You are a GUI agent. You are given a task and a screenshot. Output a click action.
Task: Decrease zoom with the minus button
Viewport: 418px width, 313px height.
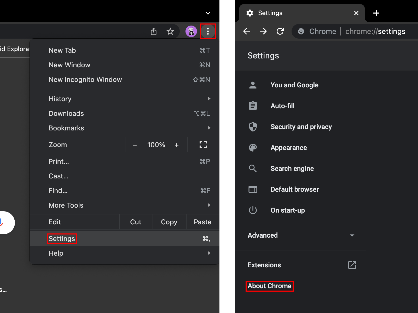[x=135, y=145]
